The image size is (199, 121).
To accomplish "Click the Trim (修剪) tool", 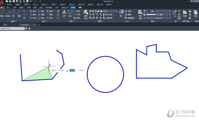I will tap(50, 11).
